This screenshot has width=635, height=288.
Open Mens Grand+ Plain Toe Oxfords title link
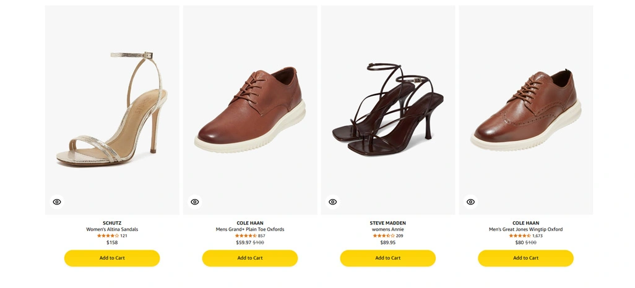(x=250, y=229)
